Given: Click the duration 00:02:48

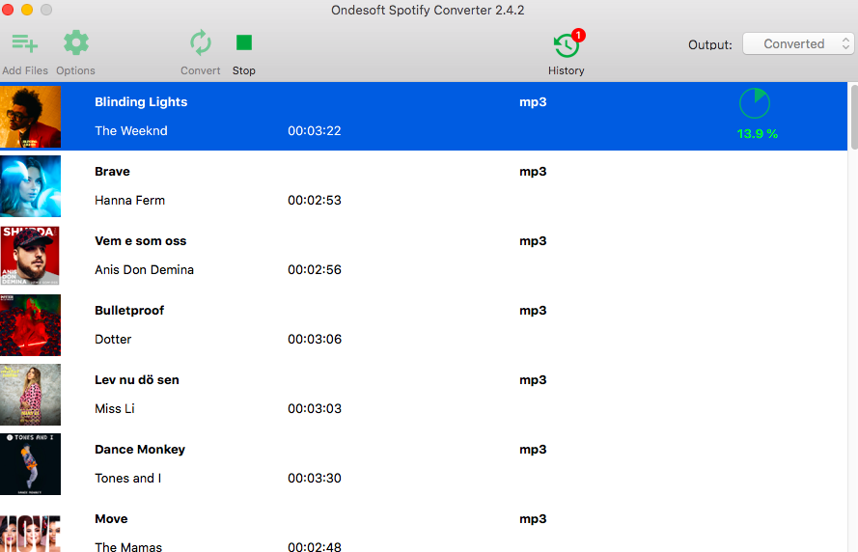Looking at the screenshot, I should click(315, 546).
